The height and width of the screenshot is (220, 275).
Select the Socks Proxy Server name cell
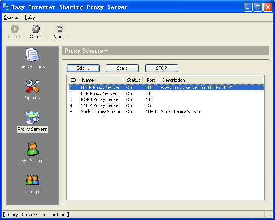101,112
